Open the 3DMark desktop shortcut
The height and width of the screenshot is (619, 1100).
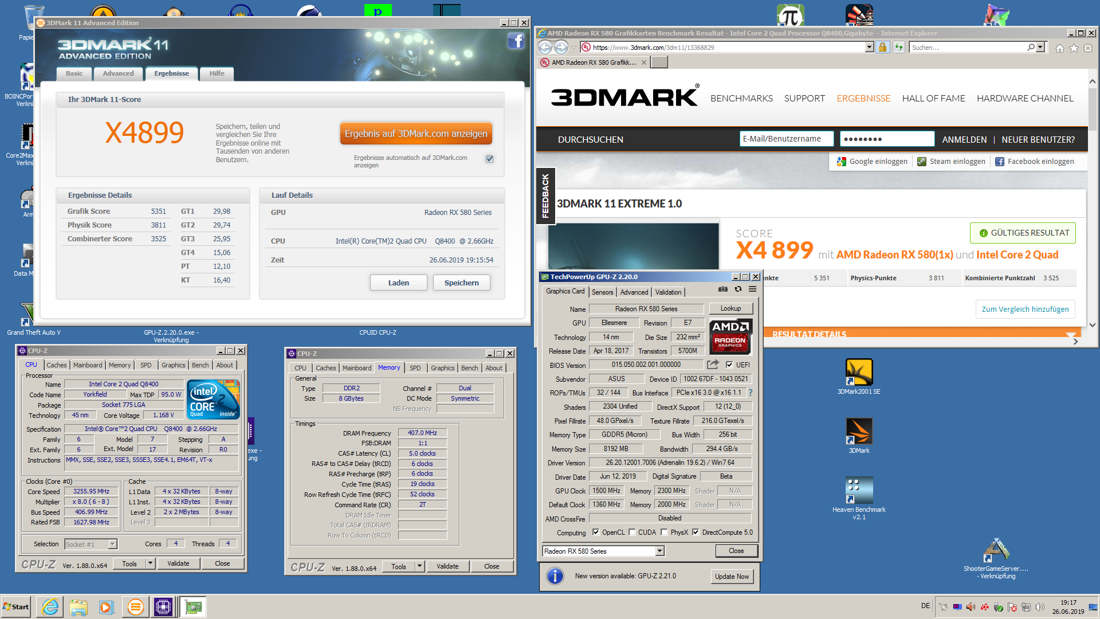(859, 436)
